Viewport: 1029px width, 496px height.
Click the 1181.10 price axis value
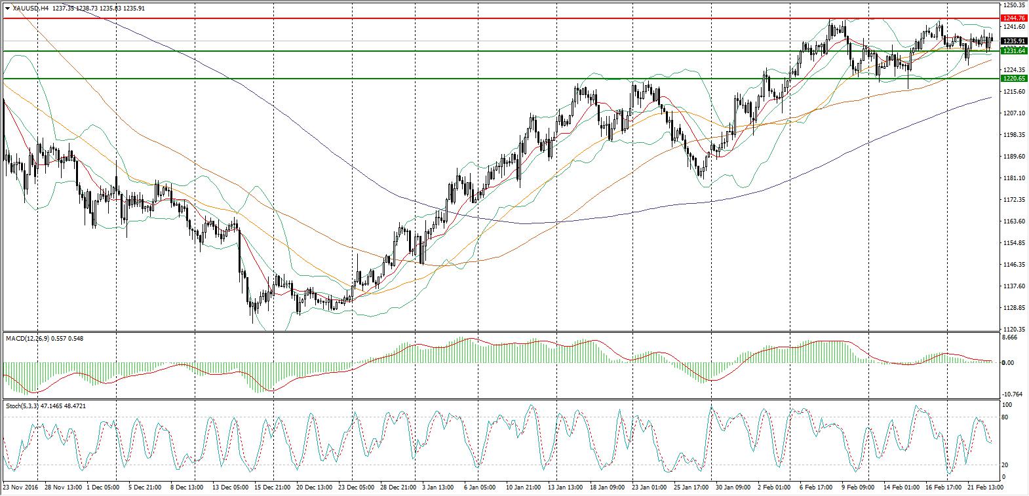pyautogui.click(x=1013, y=178)
